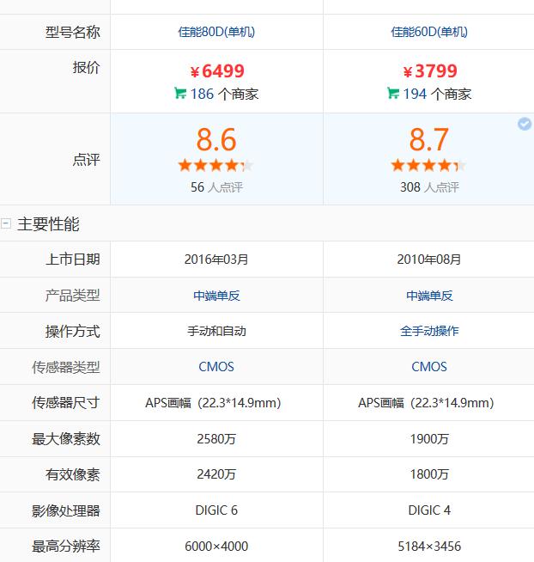Click the 传感器尺寸 row label

(65, 403)
